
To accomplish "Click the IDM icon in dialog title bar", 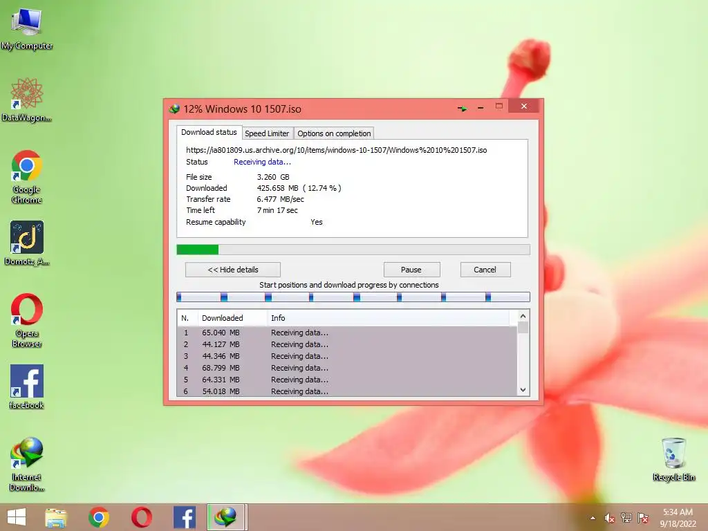I will point(174,109).
